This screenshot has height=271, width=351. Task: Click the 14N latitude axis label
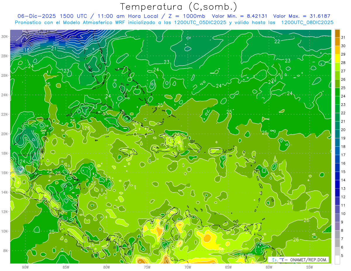click(x=5, y=192)
